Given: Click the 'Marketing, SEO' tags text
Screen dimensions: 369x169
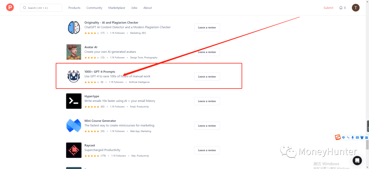Looking at the screenshot, I should (x=138, y=33).
